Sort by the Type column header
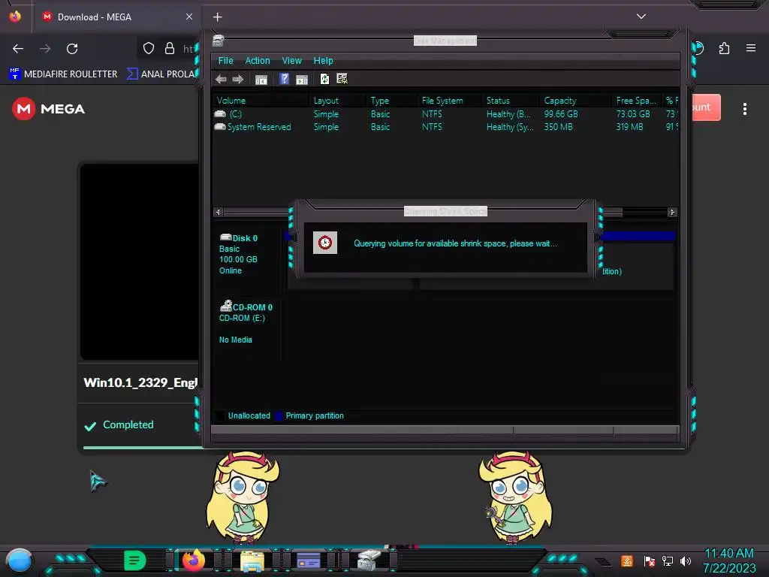Image resolution: width=769 pixels, height=577 pixels. coord(392,101)
